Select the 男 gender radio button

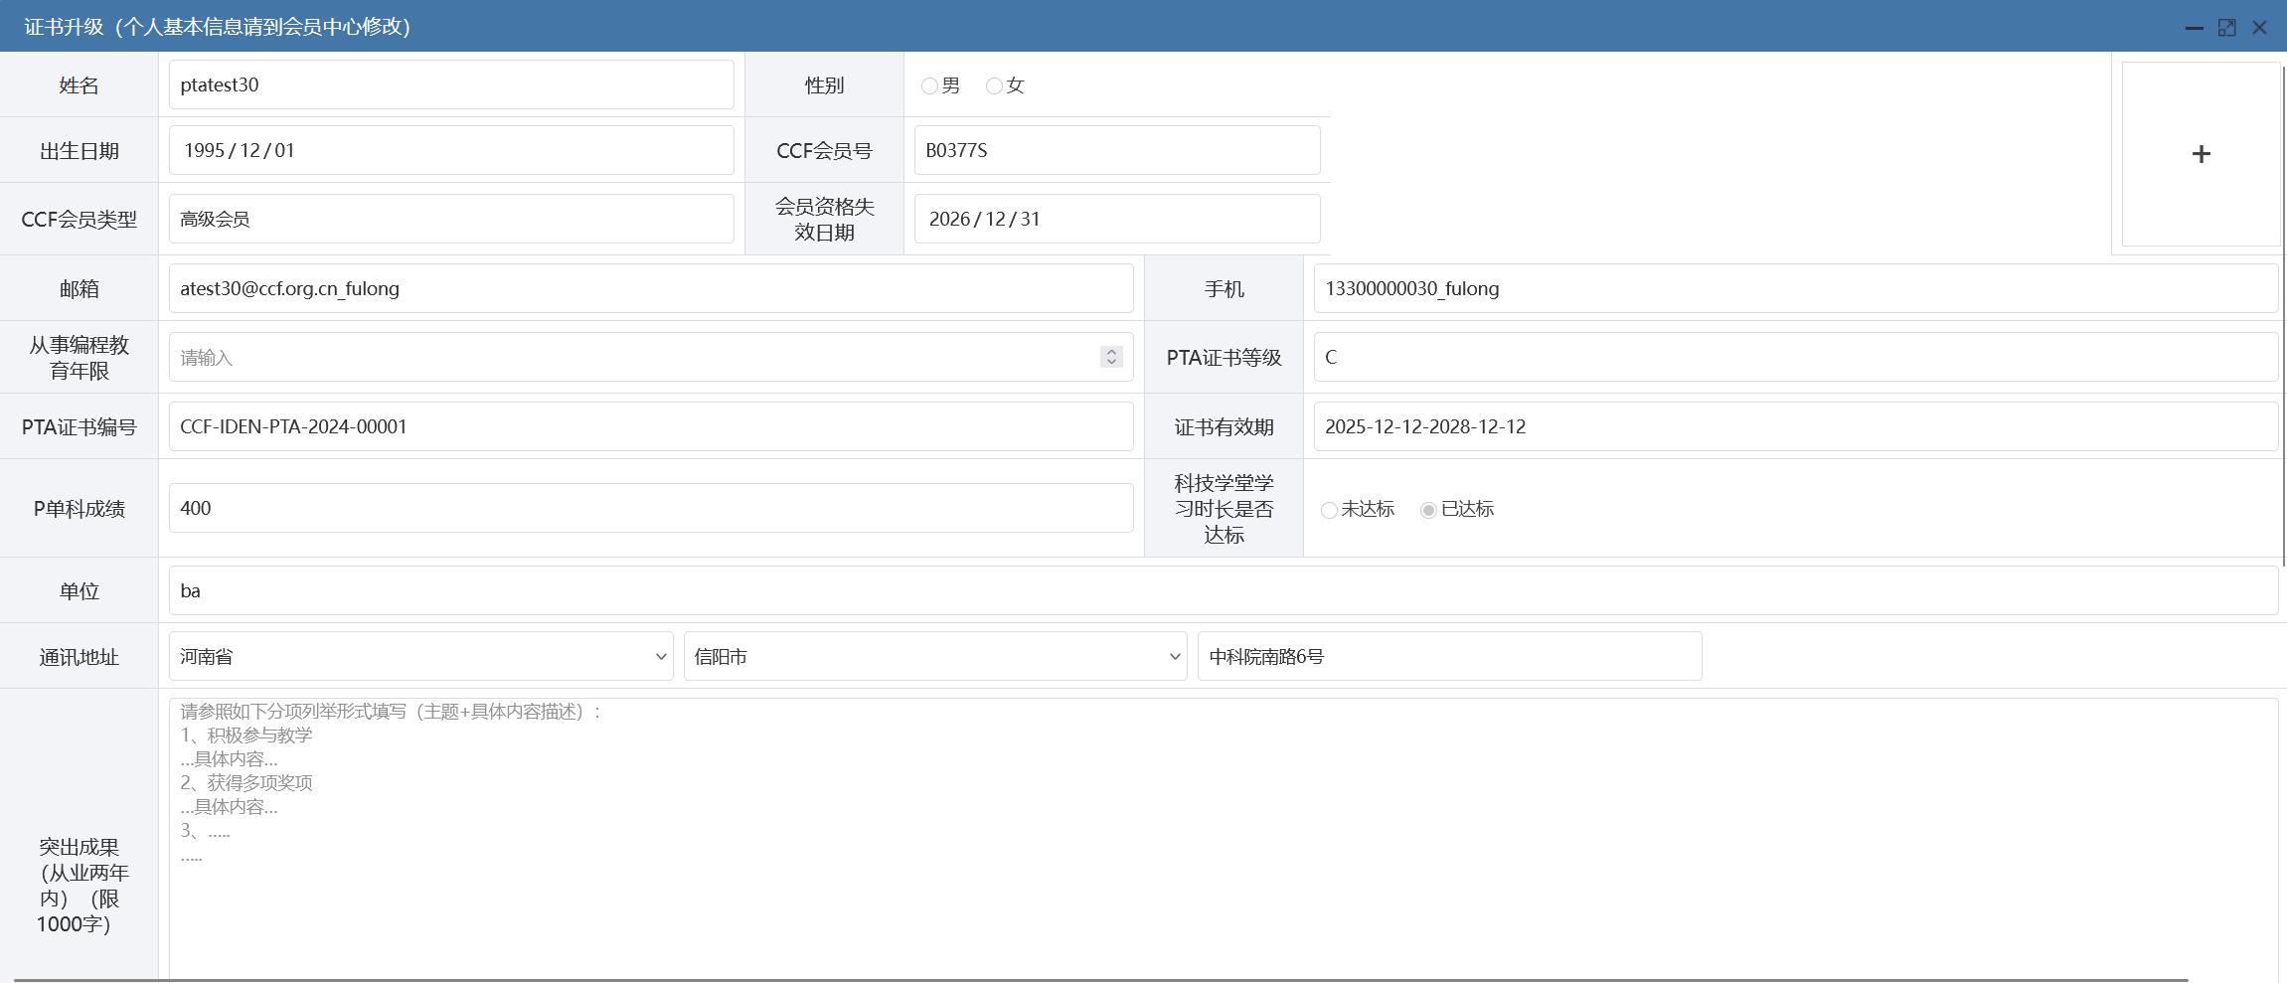(x=929, y=86)
